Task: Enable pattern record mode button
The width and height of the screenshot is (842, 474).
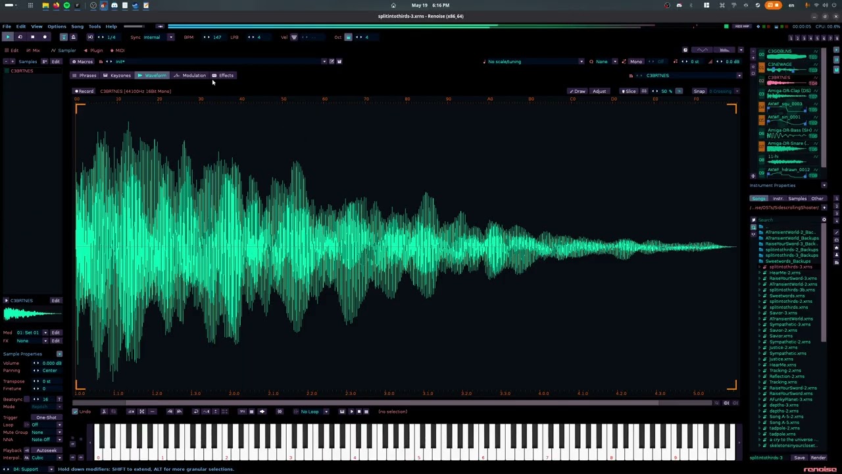Action: tap(45, 37)
